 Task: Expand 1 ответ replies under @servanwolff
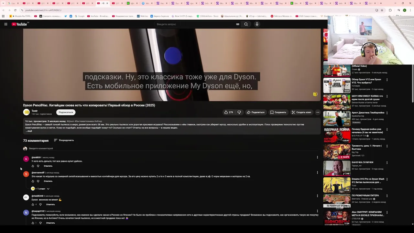pyautogui.click(x=40, y=189)
